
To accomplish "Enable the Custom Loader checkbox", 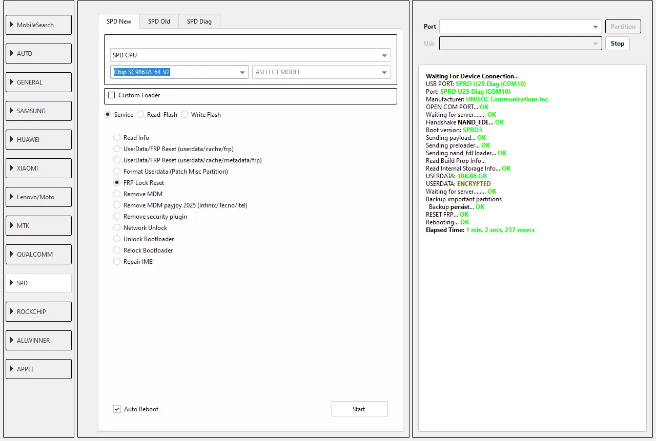I will [x=112, y=95].
